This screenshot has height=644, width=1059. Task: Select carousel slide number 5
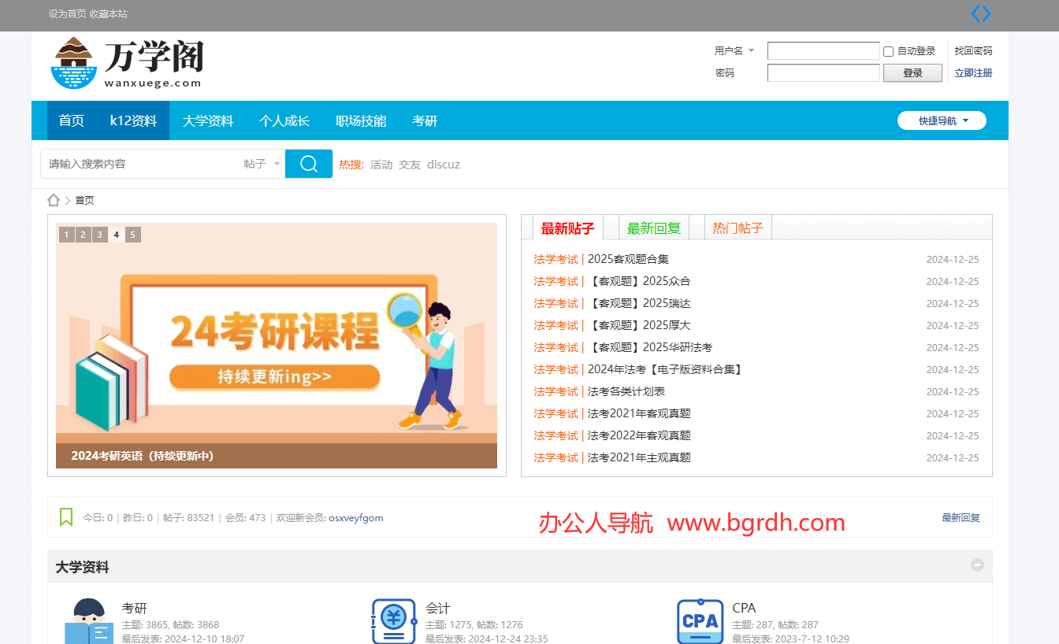pos(132,235)
